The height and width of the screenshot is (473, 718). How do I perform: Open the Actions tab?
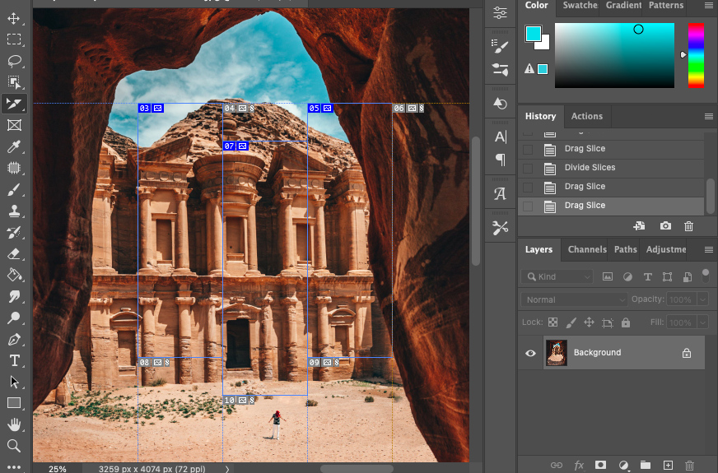pyautogui.click(x=586, y=116)
